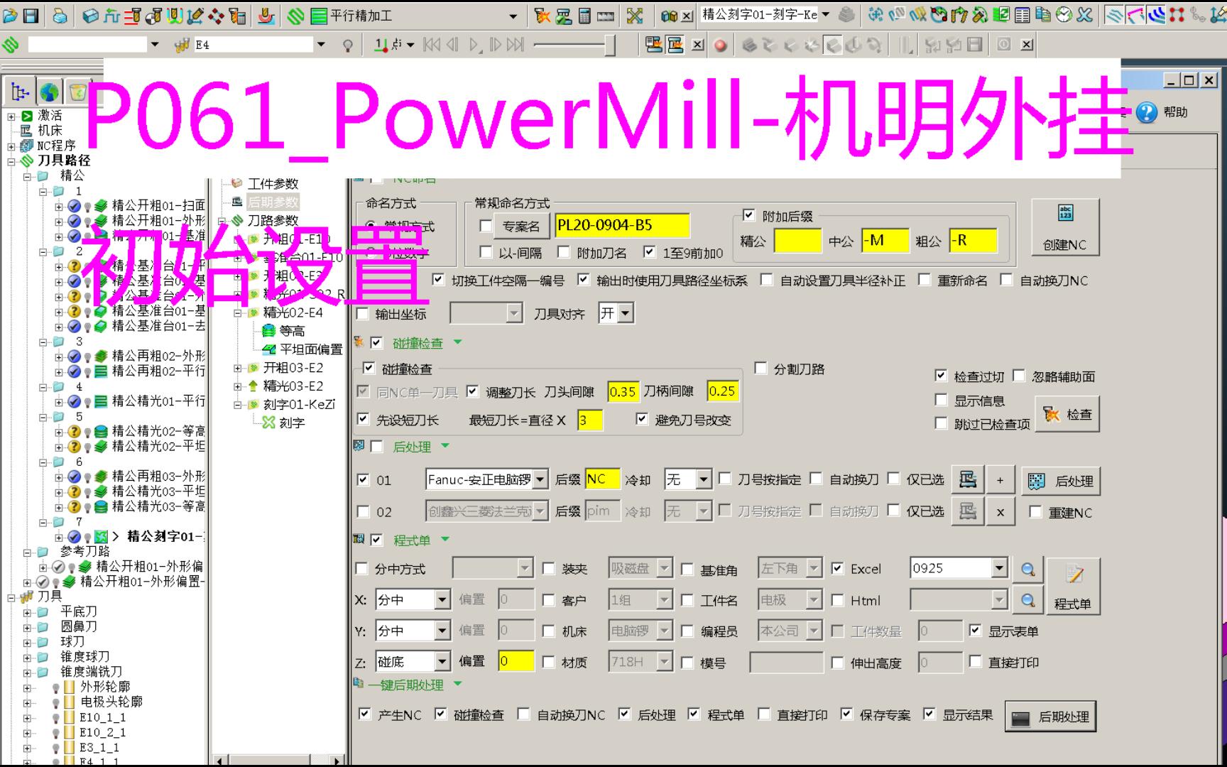Click the 创建NC button
Image resolution: width=1227 pixels, height=767 pixels.
coord(1064,227)
